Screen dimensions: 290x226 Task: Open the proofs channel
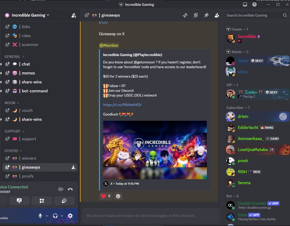click(x=40, y=176)
